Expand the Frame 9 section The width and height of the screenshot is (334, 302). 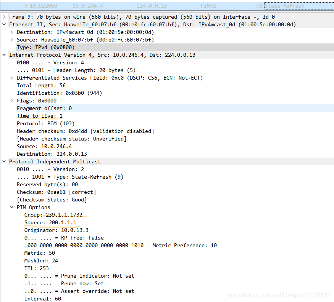[4, 17]
